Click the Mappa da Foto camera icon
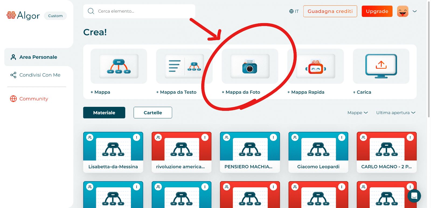The image size is (431, 208). [x=250, y=66]
